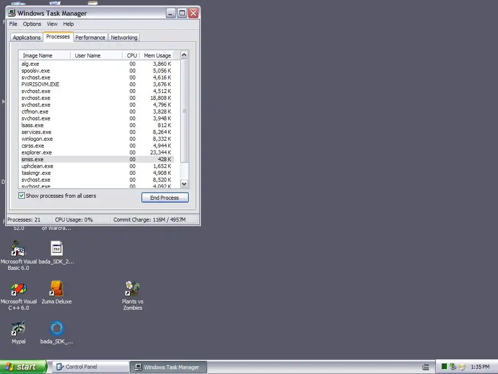Select Microsoft Visual C++ 6.0 desktop icon
This screenshot has width=498, height=374.
pos(18,288)
